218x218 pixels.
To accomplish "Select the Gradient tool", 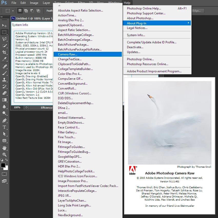I will pos(4,100).
